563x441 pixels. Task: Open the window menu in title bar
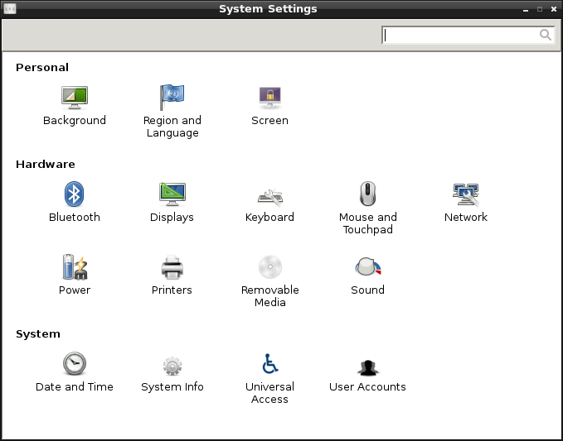10,9
